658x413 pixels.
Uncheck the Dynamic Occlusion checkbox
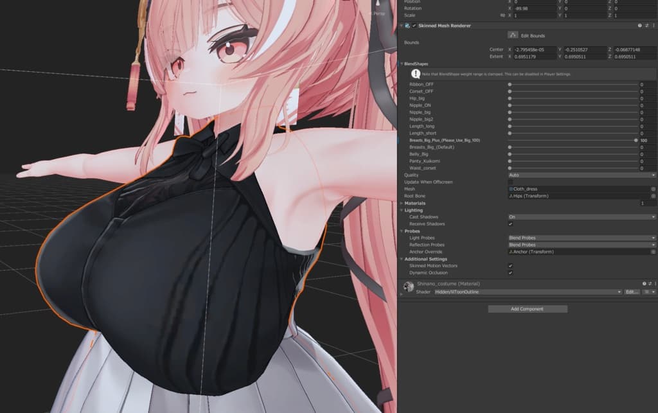click(510, 273)
